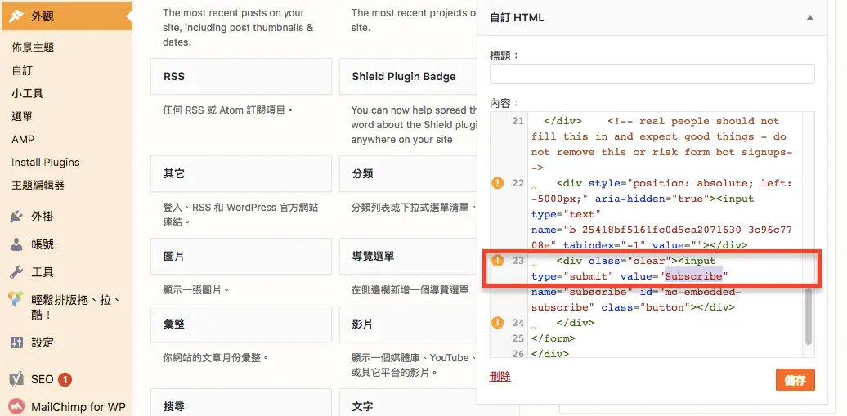847x416 pixels.
Task: Click the 分類列表或下拉式選單清單 description
Action: [414, 208]
